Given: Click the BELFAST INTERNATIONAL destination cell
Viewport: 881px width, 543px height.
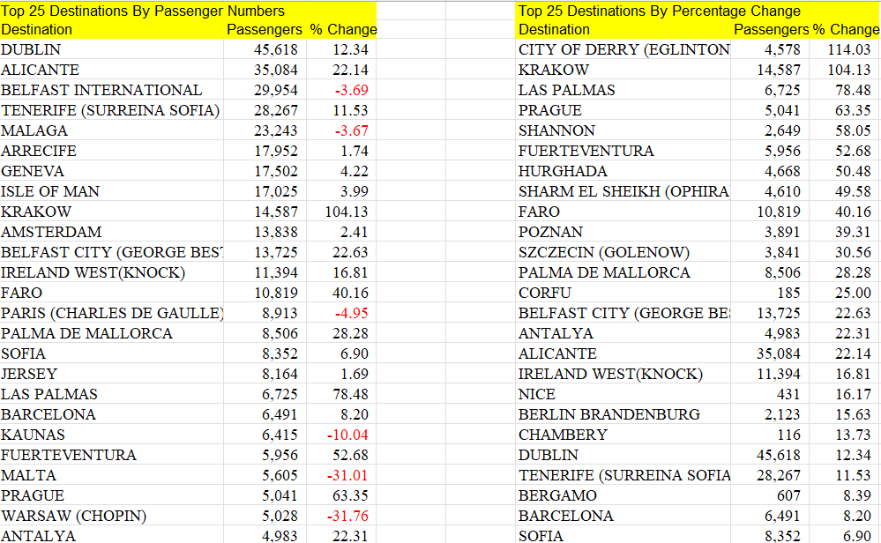Looking at the screenshot, I should 101,90.
